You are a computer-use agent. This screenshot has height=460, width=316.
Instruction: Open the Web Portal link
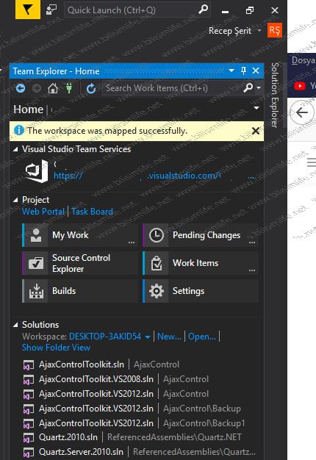click(43, 212)
